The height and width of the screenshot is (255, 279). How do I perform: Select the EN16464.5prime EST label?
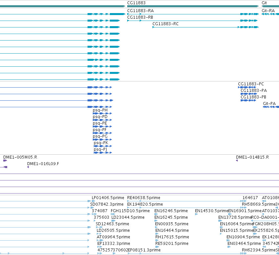coord(172,230)
